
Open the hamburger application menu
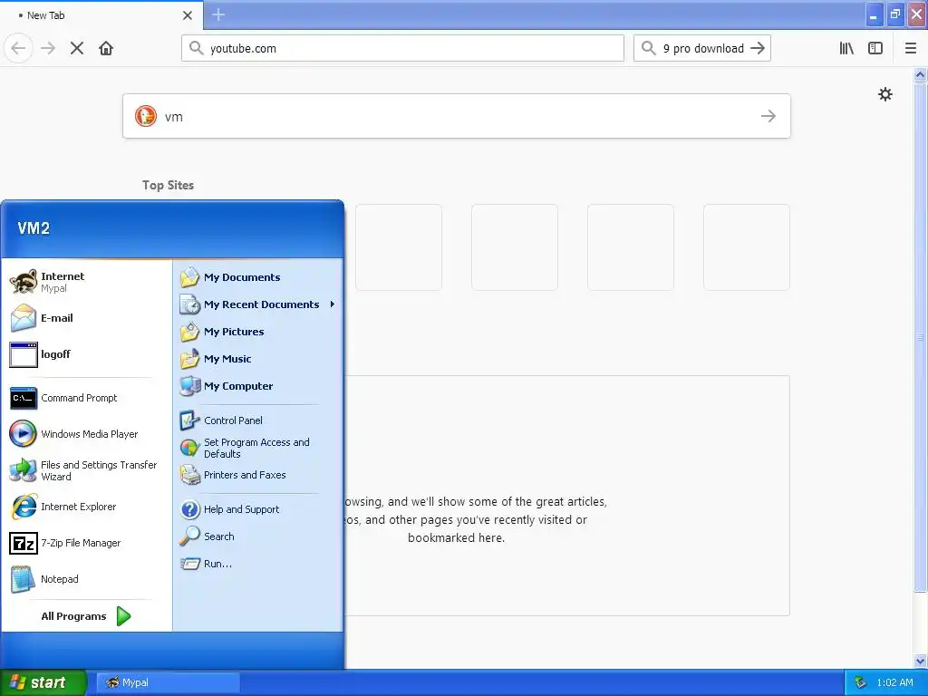911,48
